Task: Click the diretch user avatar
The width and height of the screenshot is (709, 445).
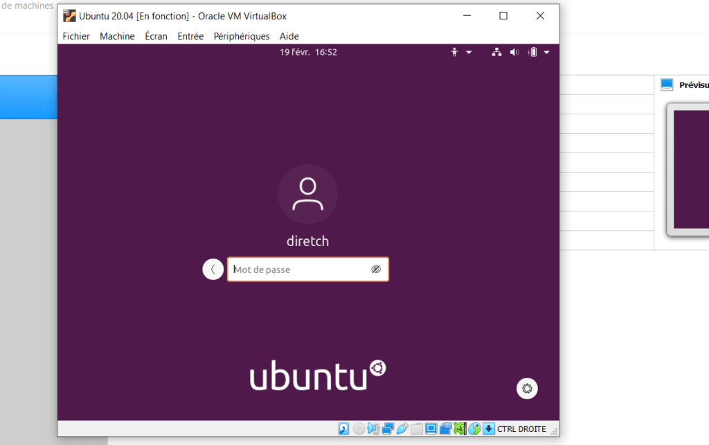Action: coord(307,194)
